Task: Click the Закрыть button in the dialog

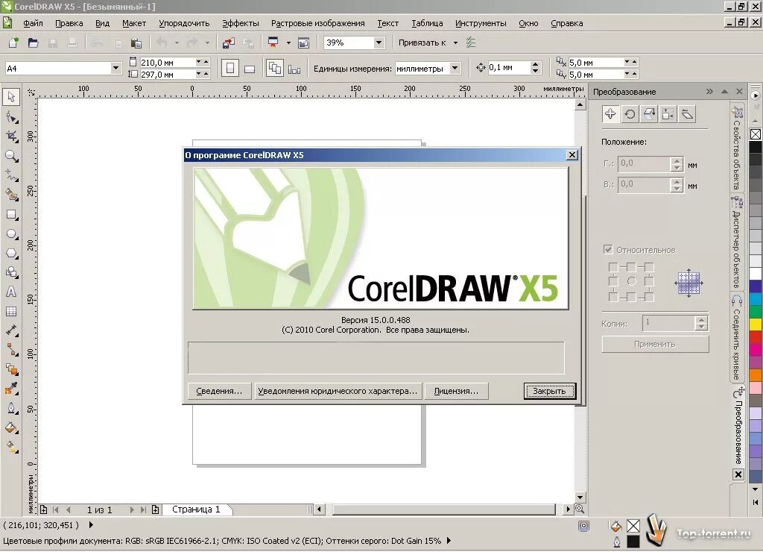Action: pos(549,391)
